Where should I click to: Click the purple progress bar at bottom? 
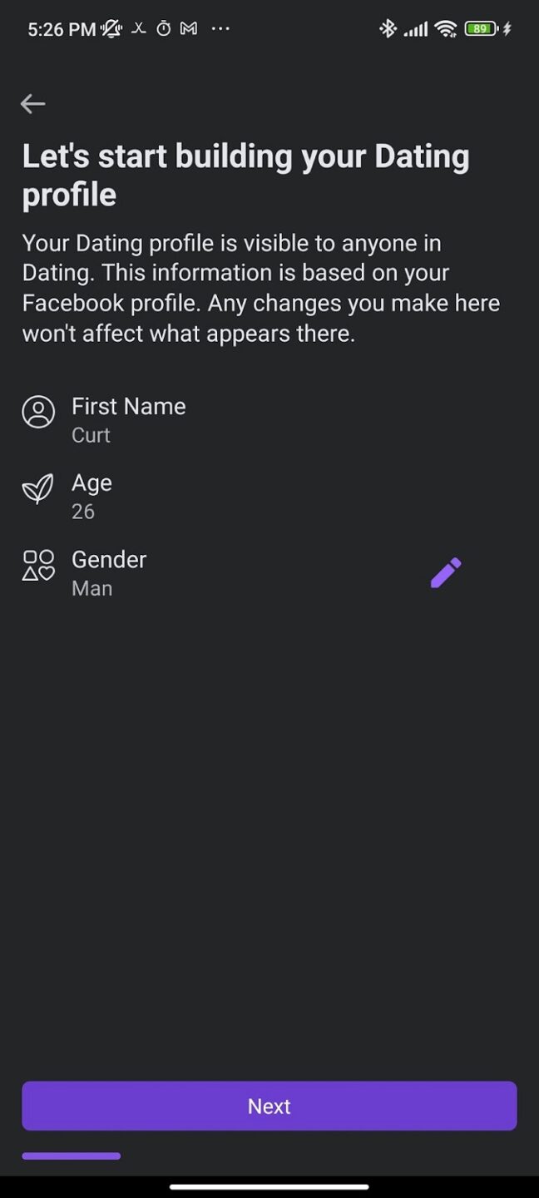click(x=71, y=1156)
